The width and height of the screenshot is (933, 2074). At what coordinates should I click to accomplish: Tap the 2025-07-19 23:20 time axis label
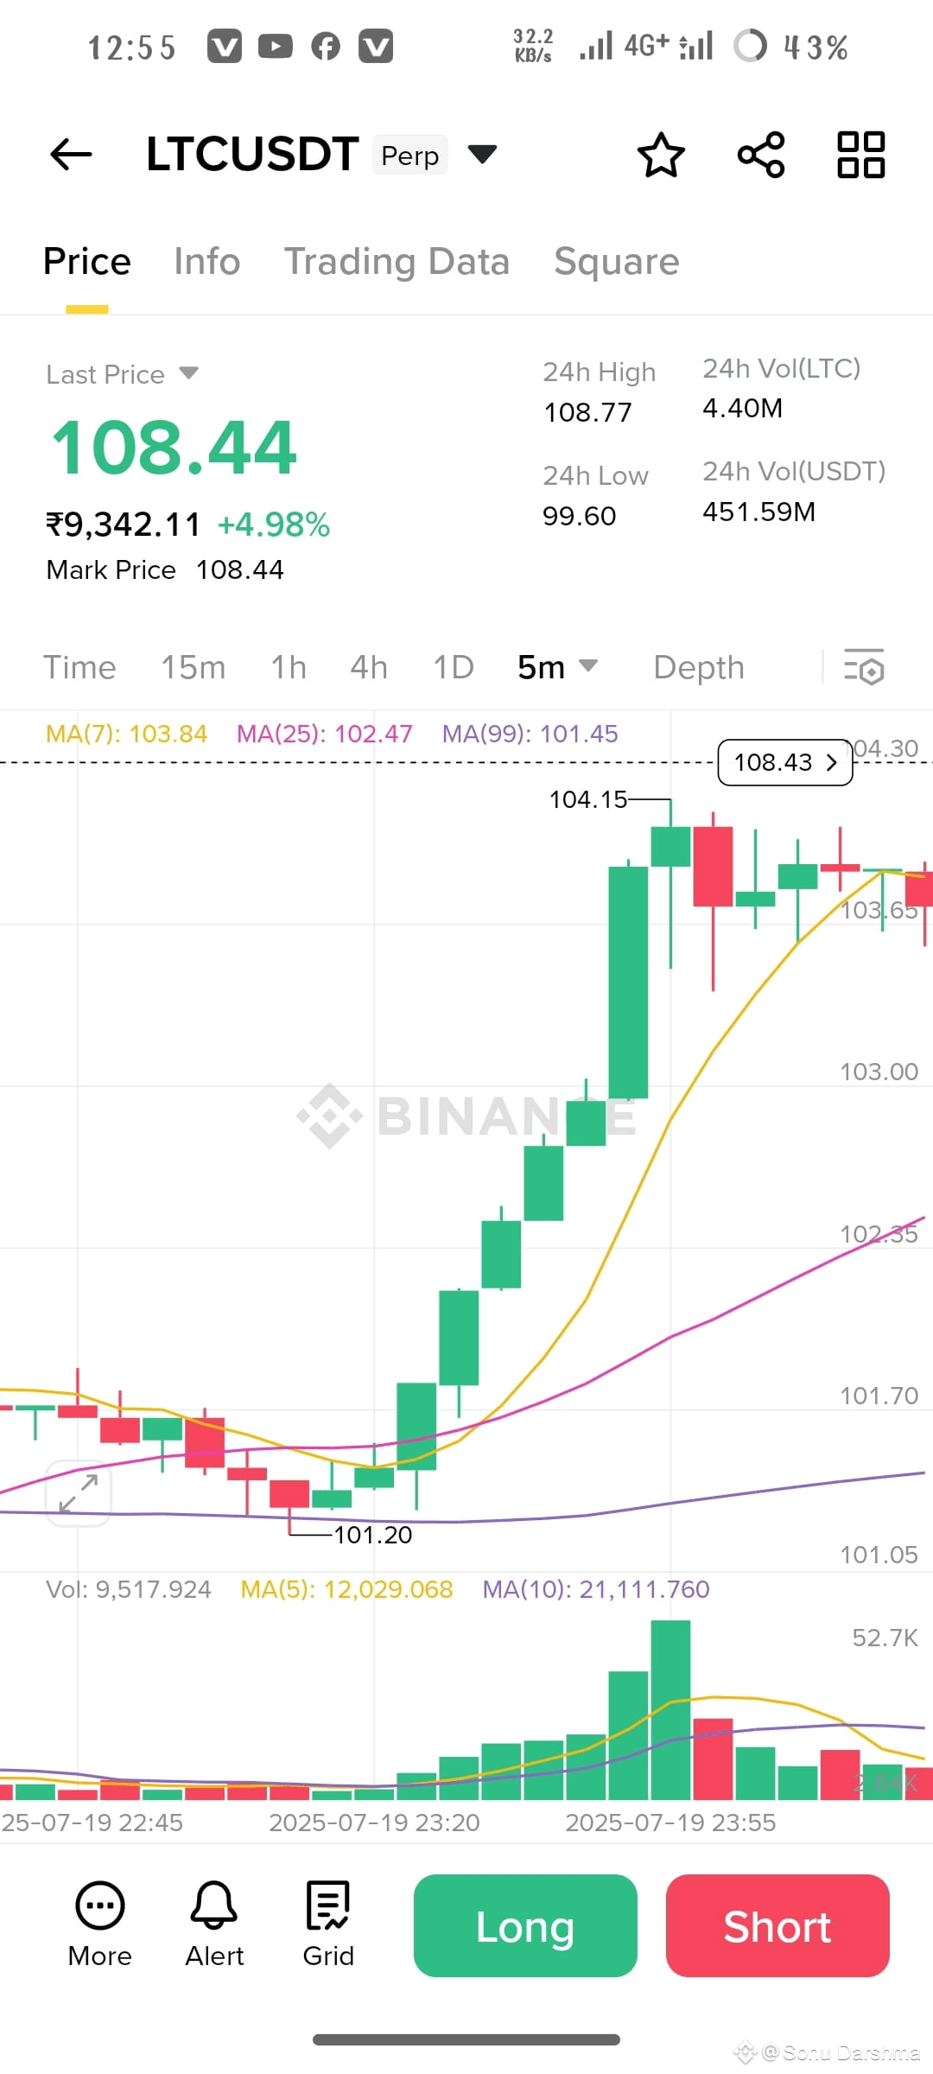pyautogui.click(x=374, y=1823)
